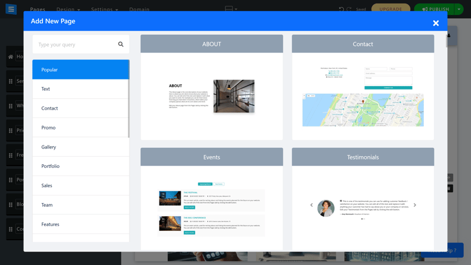This screenshot has height=265, width=471.
Task: Open the Domain menu
Action: [x=140, y=9]
